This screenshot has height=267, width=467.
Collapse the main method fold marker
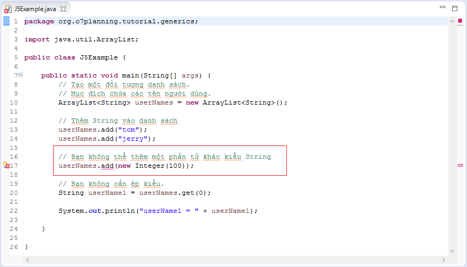pos(21,75)
